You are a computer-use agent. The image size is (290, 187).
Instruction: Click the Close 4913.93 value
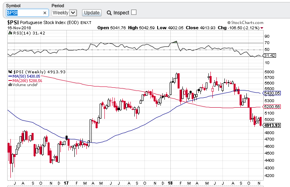(201, 28)
